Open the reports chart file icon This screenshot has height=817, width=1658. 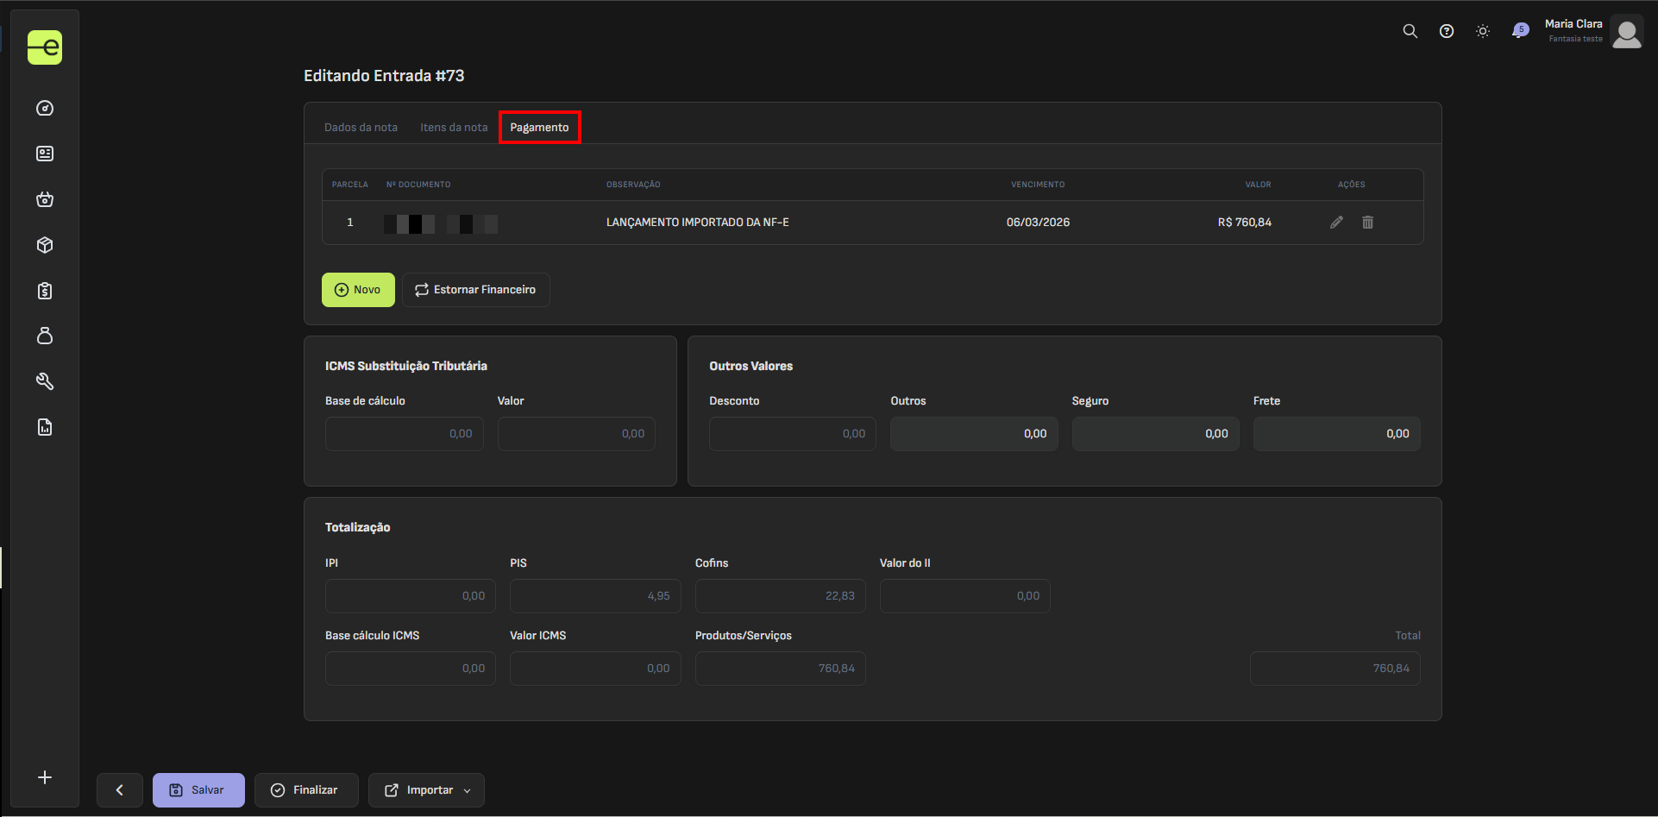click(45, 427)
